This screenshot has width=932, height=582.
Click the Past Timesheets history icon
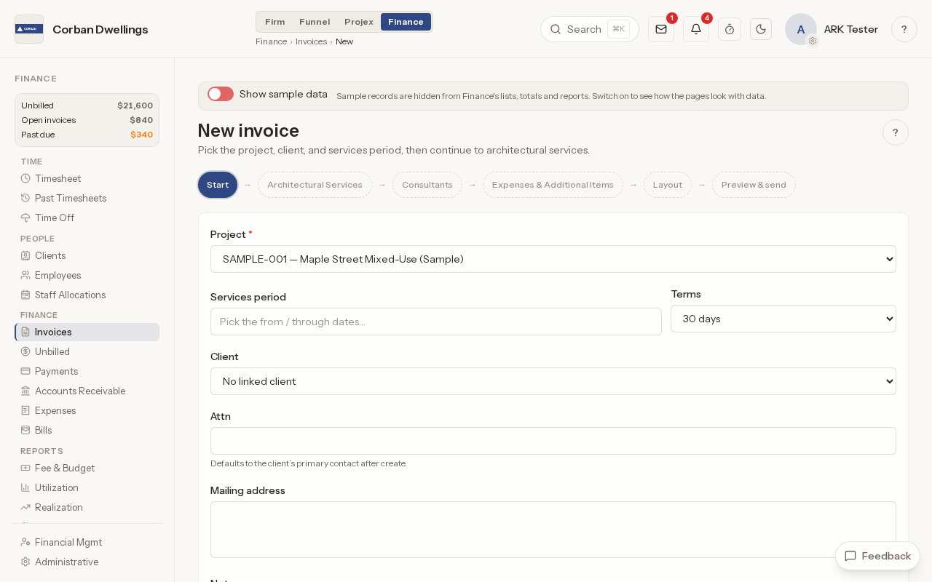(x=25, y=198)
